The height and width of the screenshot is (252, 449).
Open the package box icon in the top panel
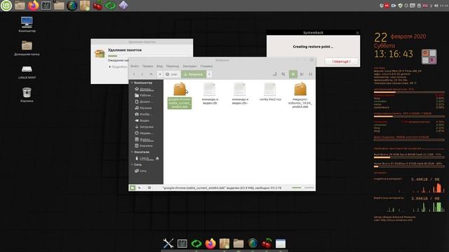click(85, 6)
